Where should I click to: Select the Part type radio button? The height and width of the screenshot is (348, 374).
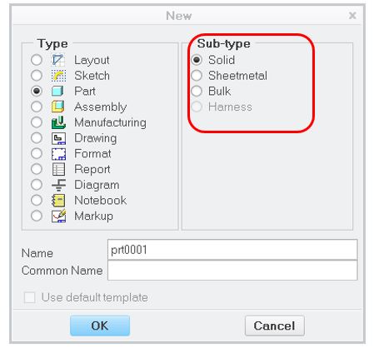pos(37,91)
